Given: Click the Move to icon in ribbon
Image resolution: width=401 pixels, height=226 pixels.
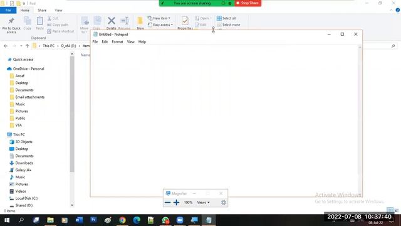Looking at the screenshot, I should (85, 21).
